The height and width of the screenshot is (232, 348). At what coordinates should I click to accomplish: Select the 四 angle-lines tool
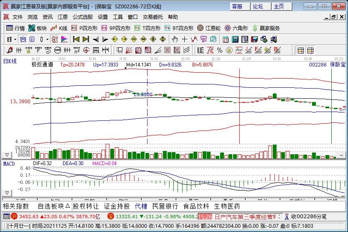point(277,51)
